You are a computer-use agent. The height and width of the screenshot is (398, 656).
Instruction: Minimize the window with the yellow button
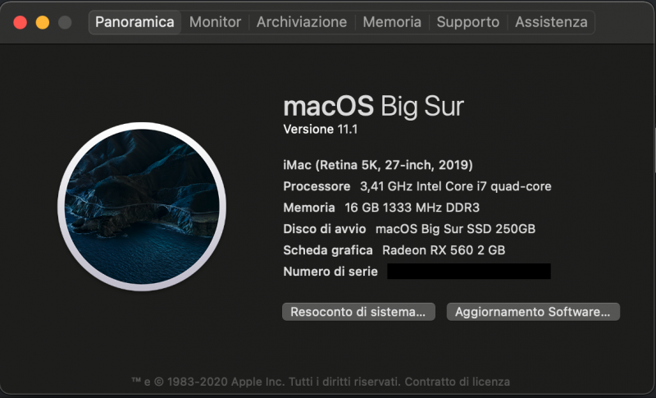coord(43,22)
